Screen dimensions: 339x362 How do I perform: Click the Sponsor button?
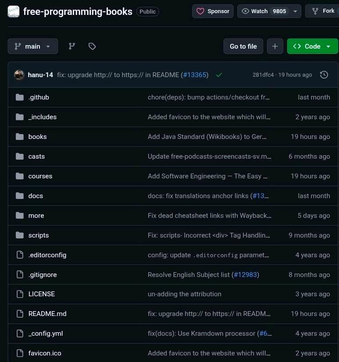tap(213, 11)
